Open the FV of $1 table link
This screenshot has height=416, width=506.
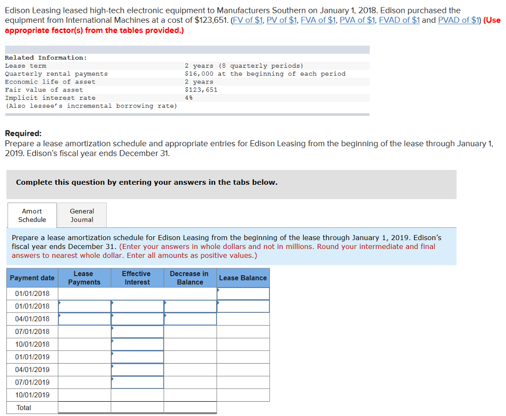pos(248,20)
